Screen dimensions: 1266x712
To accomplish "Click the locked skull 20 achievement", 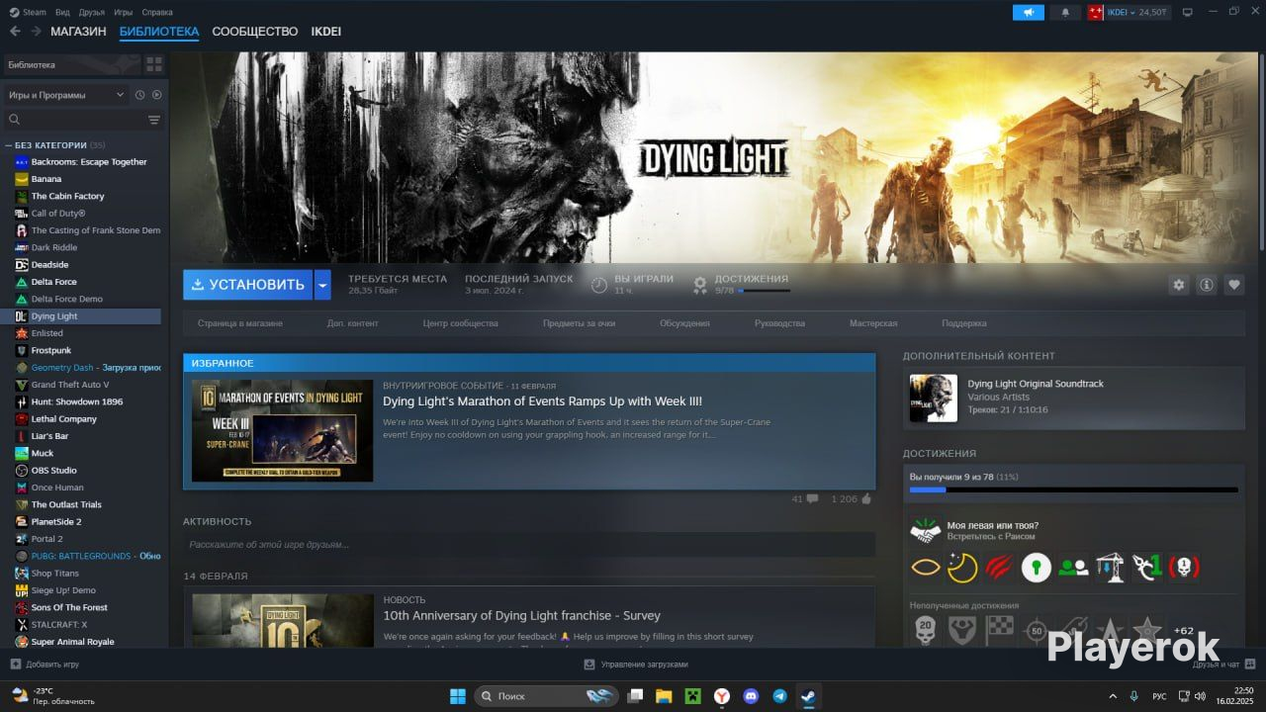I will click(925, 630).
